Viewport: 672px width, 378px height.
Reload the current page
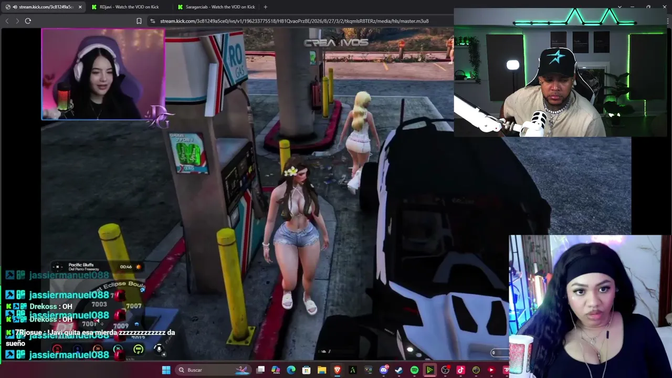pyautogui.click(x=28, y=21)
